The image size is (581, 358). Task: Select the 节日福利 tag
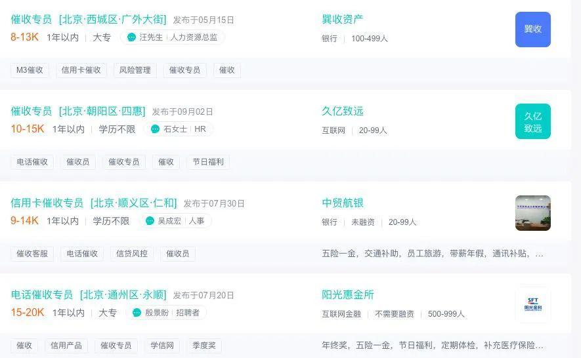click(208, 162)
